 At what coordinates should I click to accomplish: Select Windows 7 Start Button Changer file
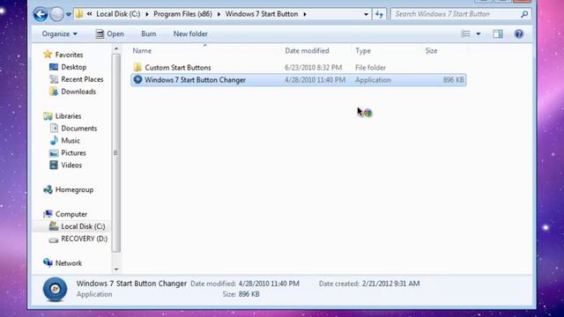196,80
